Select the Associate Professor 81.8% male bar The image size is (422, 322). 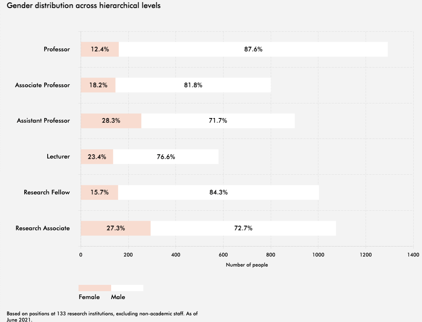pyautogui.click(x=193, y=85)
